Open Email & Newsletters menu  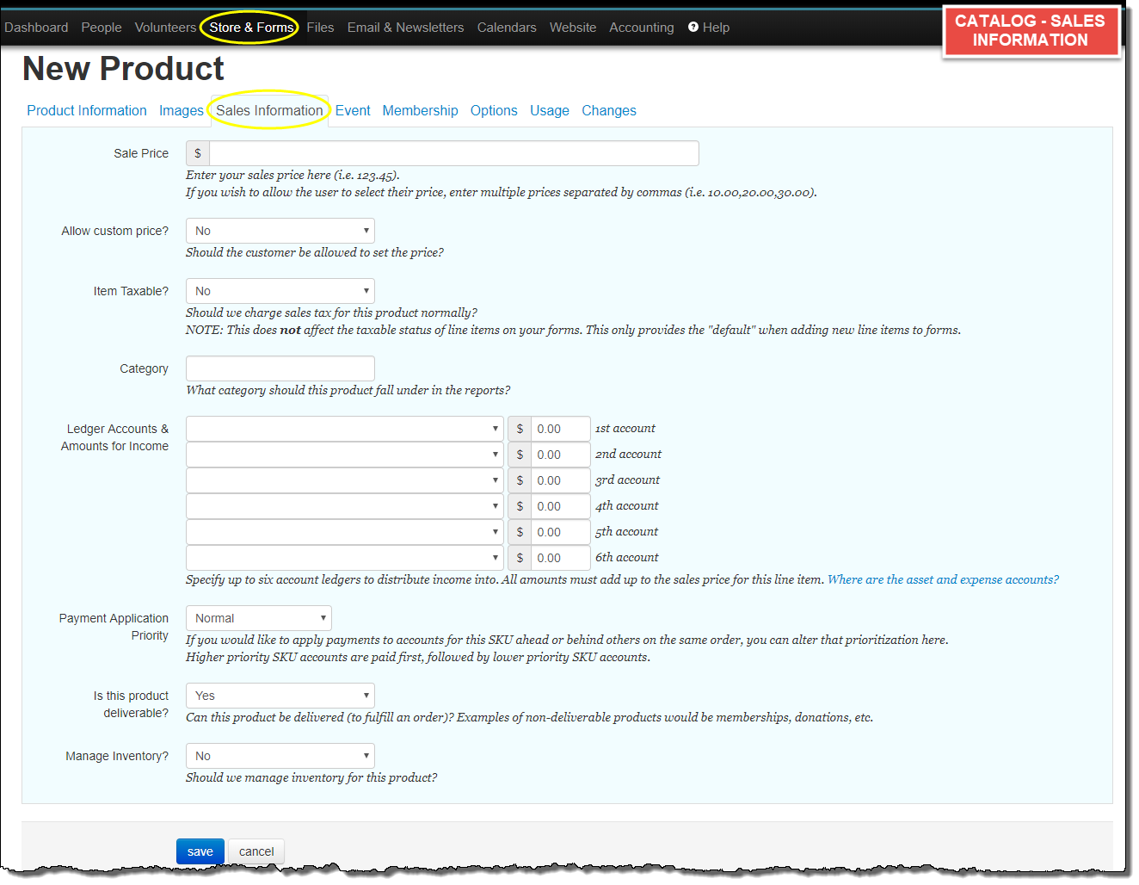405,28
